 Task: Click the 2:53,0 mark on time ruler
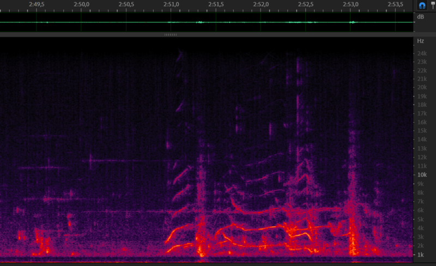350,4
